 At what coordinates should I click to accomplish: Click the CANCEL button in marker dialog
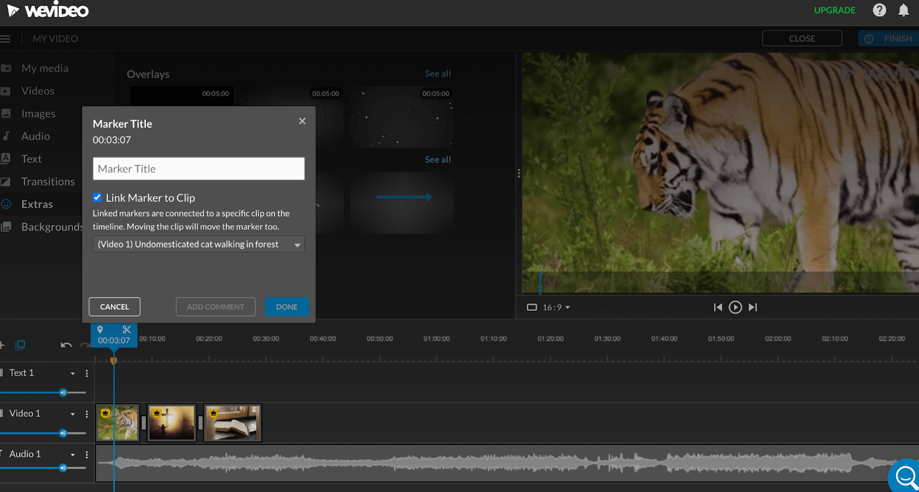114,307
